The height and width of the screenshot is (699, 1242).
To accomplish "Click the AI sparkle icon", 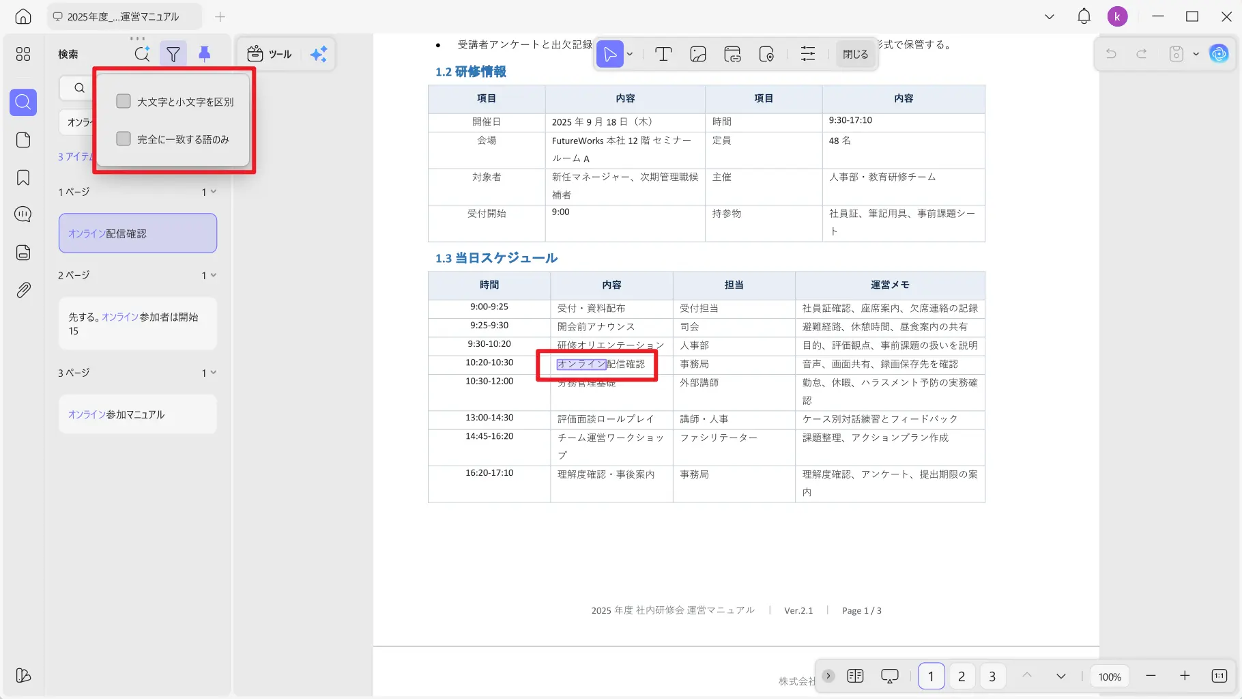I will coord(319,54).
